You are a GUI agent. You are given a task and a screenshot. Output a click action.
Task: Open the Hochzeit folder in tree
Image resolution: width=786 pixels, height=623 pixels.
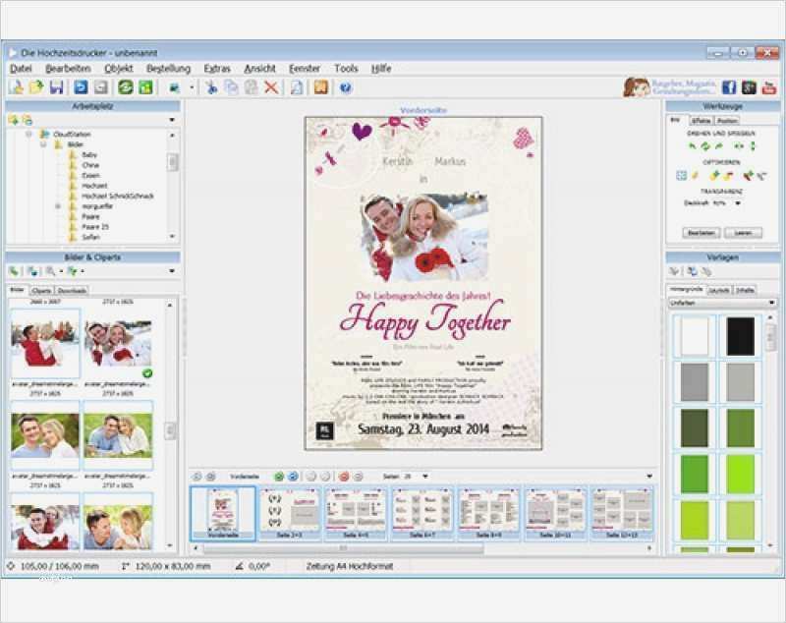coord(94,185)
